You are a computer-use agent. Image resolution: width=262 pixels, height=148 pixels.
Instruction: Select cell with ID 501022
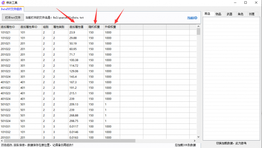[x=9, y=110]
